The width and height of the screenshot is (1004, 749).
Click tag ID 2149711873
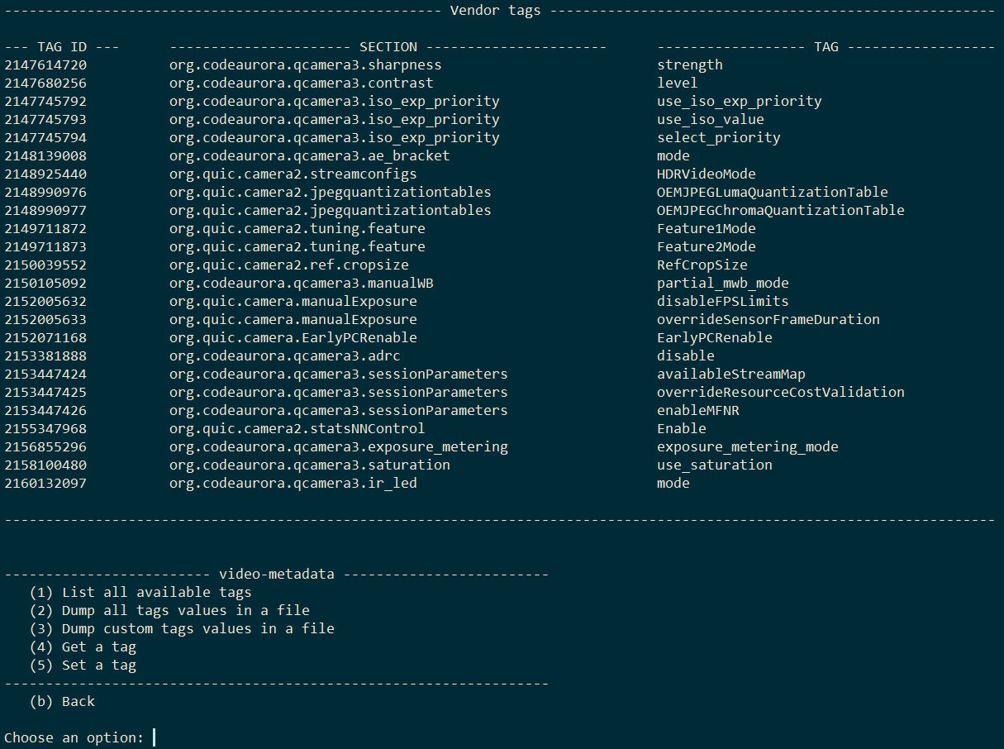pos(45,246)
